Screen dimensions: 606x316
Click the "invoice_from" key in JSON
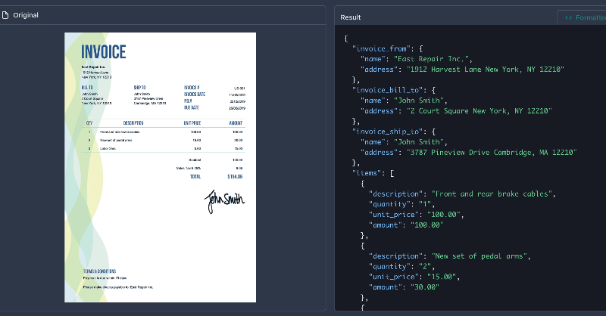point(381,48)
